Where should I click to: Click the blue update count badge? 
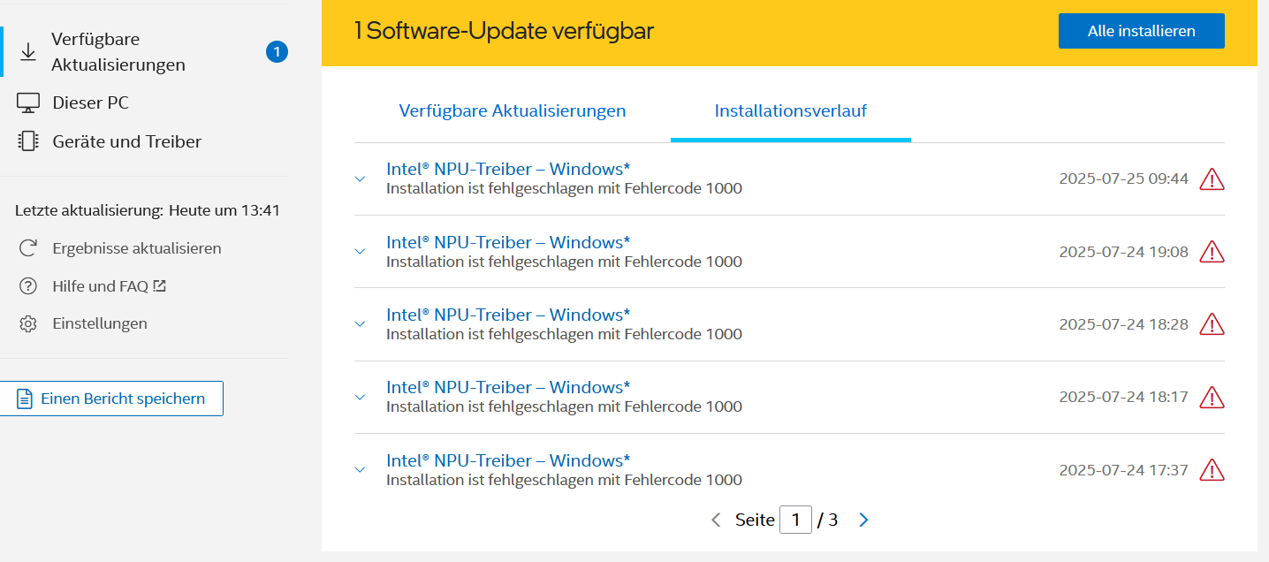277,52
